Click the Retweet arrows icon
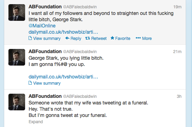Screen dimensions: 192x127 (x=88, y=38)
